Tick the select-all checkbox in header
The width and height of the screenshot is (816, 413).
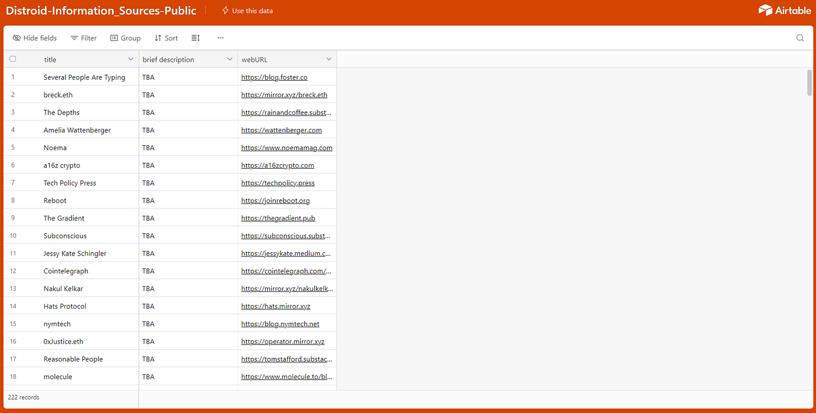pyautogui.click(x=13, y=59)
